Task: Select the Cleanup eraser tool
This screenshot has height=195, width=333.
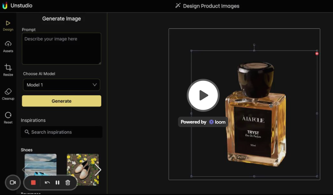Action: pos(8,94)
